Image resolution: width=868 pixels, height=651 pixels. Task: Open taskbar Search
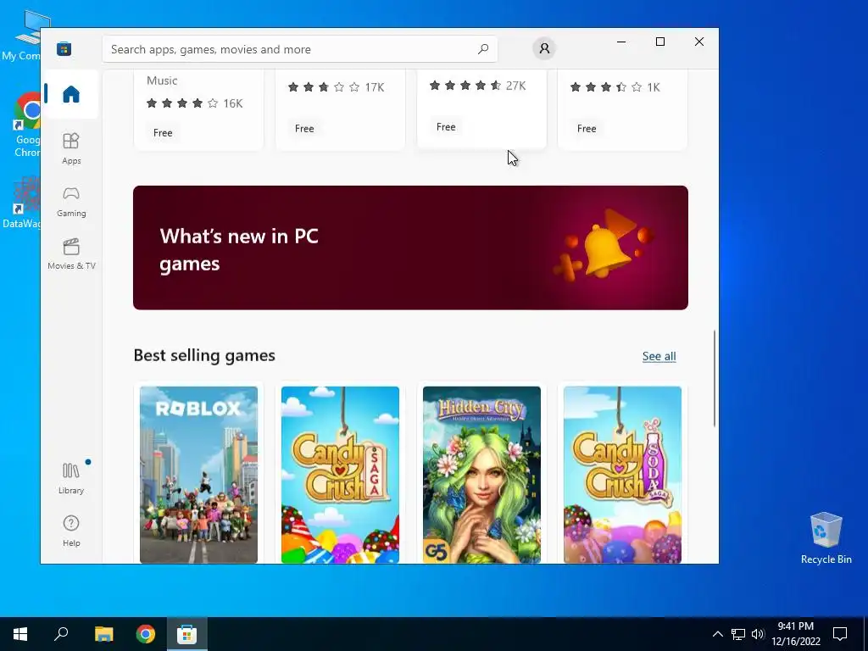click(61, 634)
